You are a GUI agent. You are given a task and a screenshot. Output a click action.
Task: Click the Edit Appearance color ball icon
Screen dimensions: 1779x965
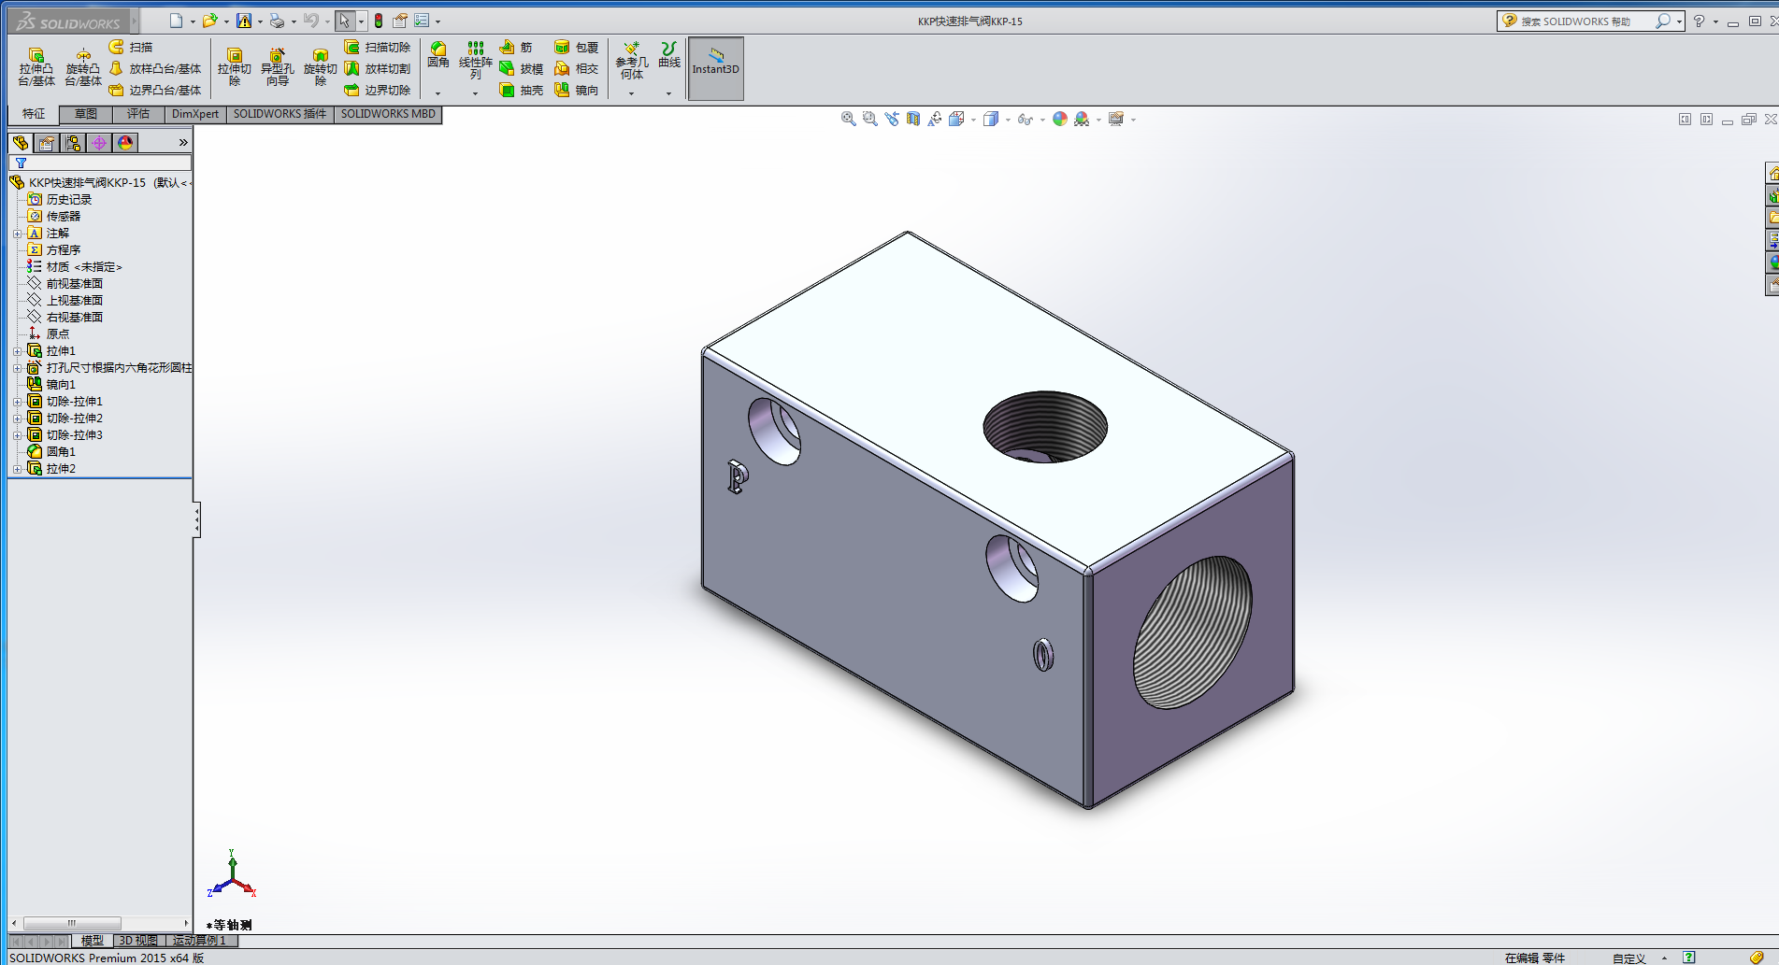(x=1059, y=120)
